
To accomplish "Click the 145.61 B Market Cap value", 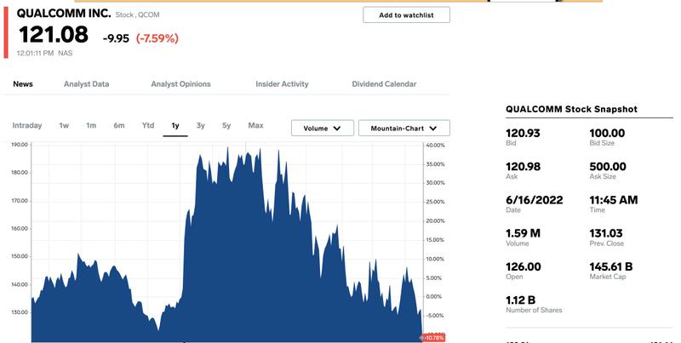I will (x=611, y=267).
